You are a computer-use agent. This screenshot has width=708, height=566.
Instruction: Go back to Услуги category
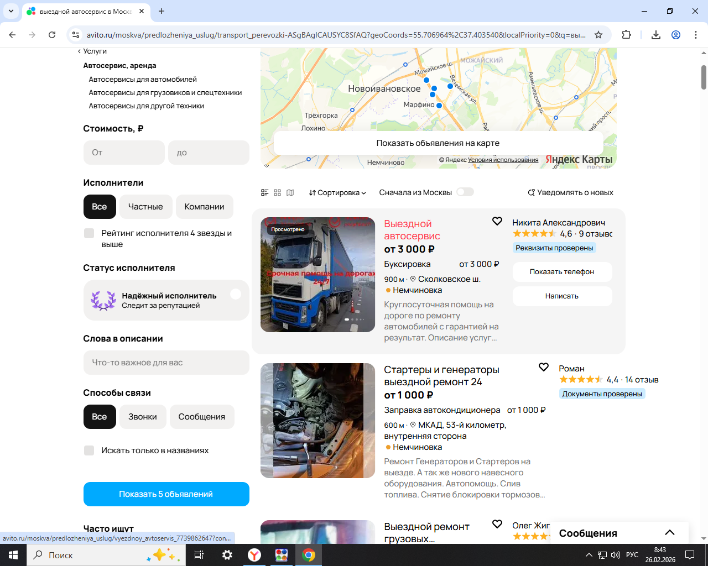click(x=92, y=51)
